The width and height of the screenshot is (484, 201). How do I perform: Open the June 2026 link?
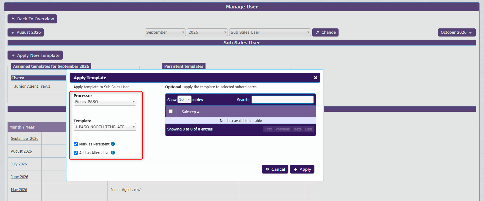(x=19, y=177)
